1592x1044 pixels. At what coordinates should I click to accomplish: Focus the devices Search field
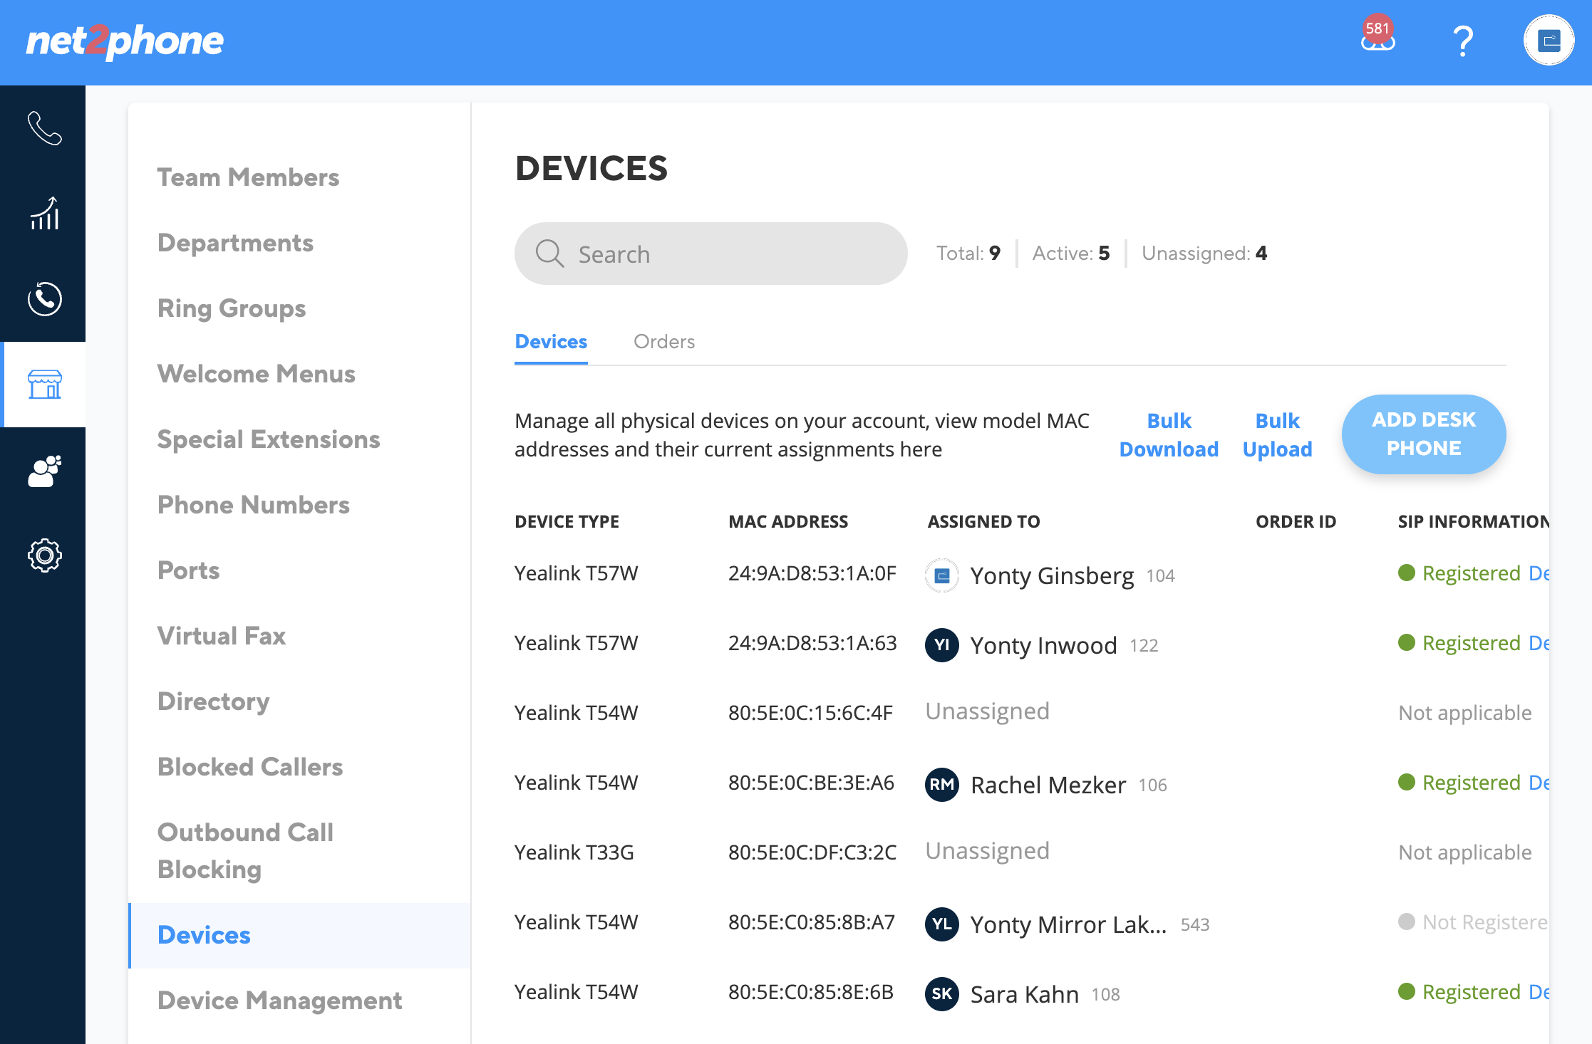(x=710, y=254)
